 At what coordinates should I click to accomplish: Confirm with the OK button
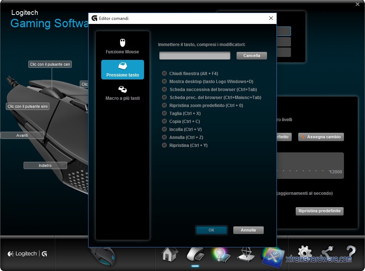(x=211, y=230)
